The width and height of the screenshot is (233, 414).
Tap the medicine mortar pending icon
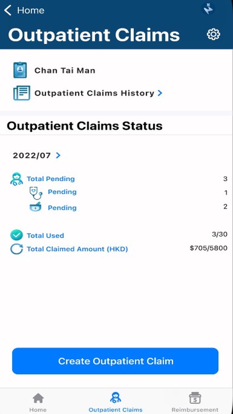point(35,207)
